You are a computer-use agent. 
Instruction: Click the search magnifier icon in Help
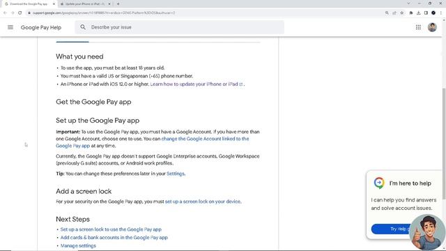83,27
